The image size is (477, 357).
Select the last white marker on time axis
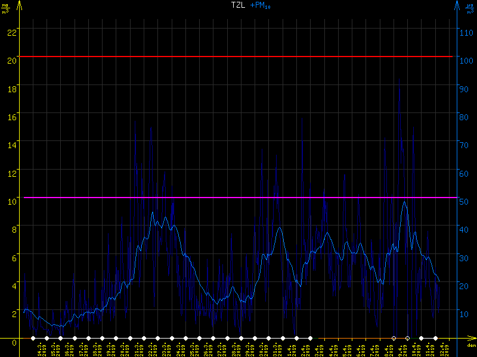point(435,338)
